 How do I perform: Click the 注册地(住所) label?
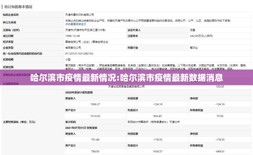pyautogui.click(x=11, y=30)
